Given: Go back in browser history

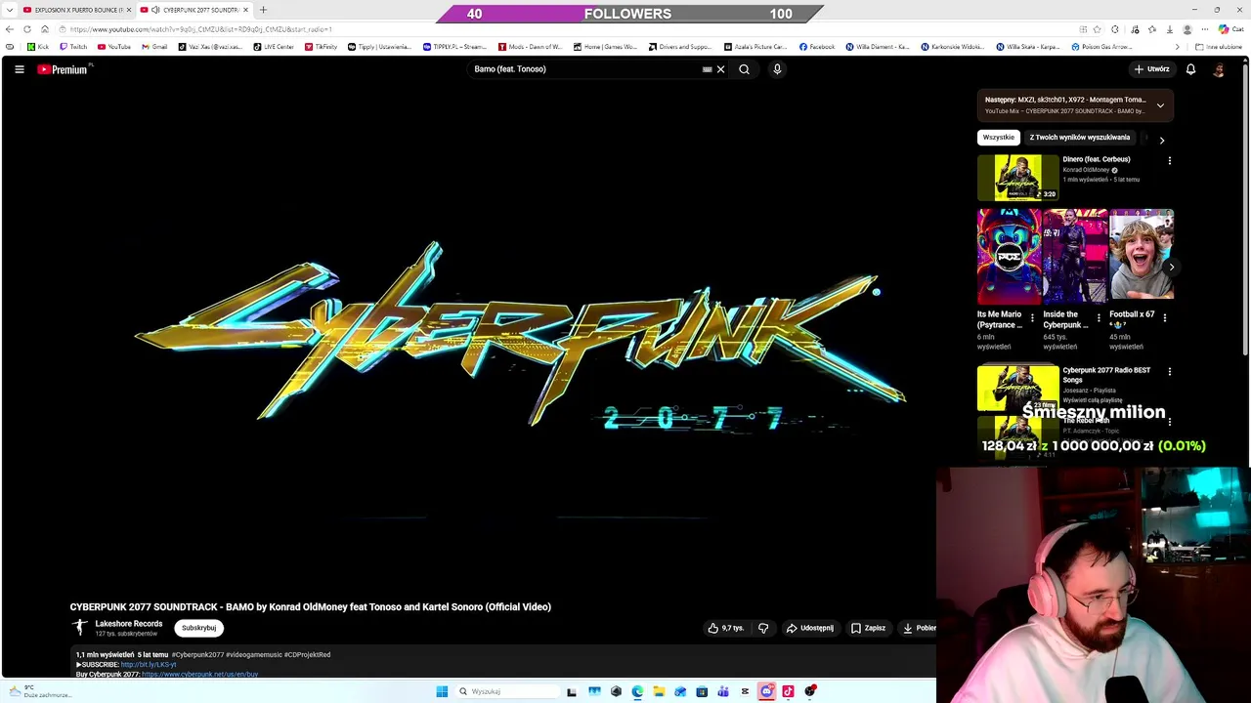Looking at the screenshot, I should (10, 29).
